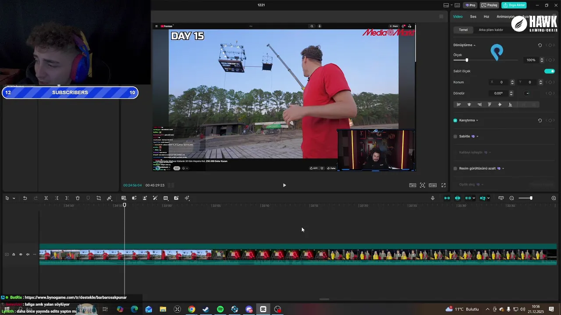Screen dimensions: 561x315
Task: Click the Dışa Aktar export button
Action: 514,5
